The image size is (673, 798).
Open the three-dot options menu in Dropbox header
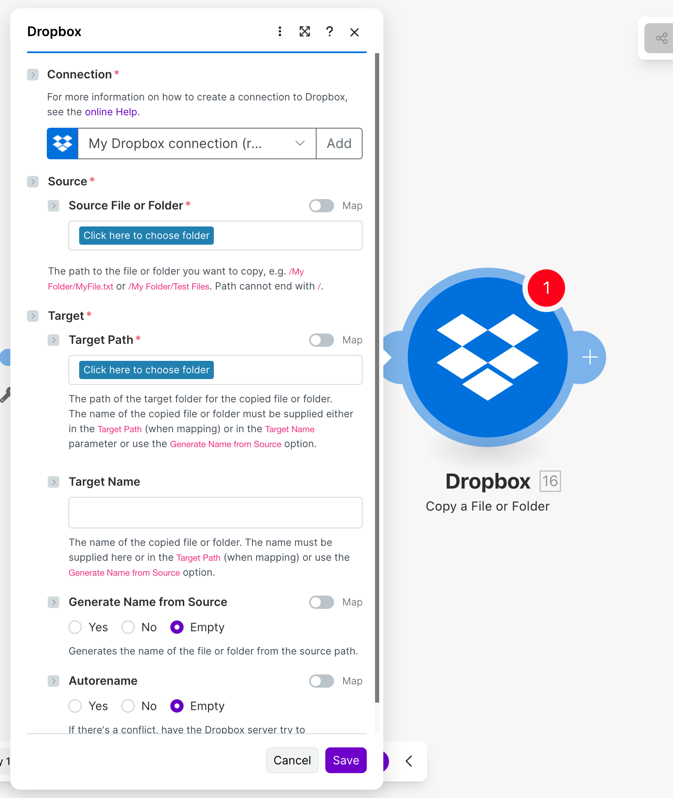point(280,32)
